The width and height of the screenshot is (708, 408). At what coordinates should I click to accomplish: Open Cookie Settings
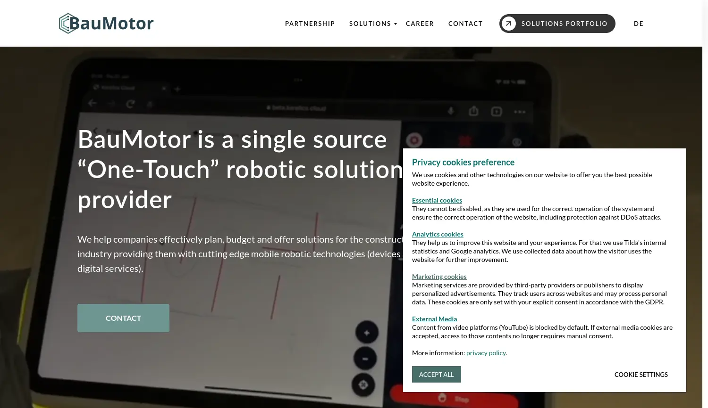[x=641, y=375]
